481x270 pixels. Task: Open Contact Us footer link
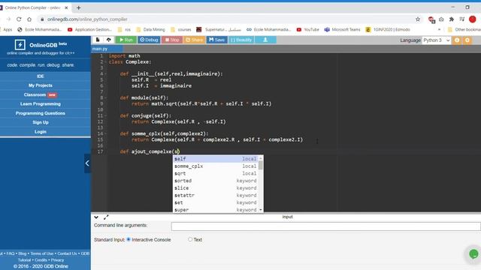coord(67,253)
